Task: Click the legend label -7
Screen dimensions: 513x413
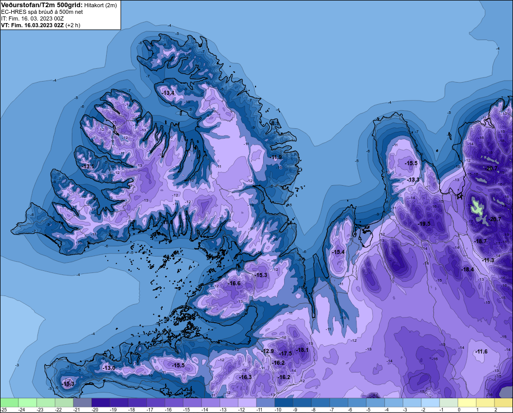Action: click(332, 410)
